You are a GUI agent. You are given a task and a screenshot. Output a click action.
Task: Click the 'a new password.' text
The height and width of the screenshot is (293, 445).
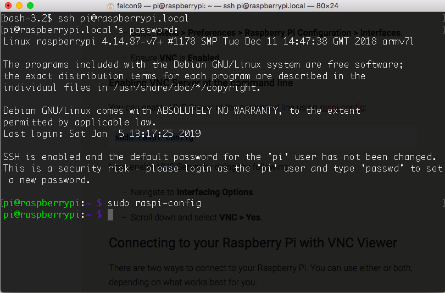[x=49, y=180]
